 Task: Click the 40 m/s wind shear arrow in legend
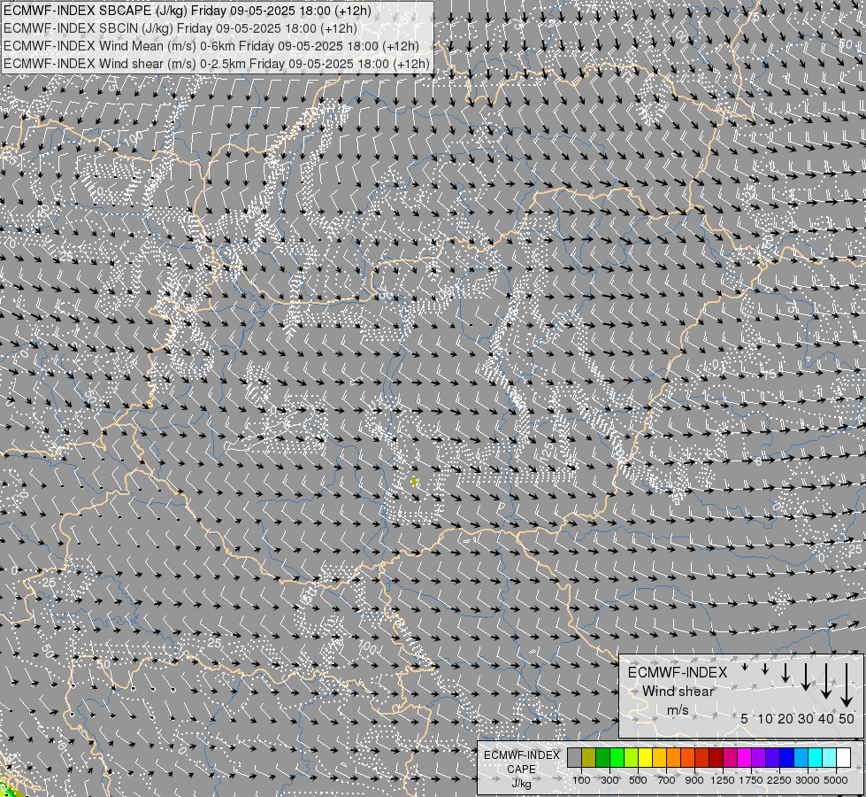point(825,681)
